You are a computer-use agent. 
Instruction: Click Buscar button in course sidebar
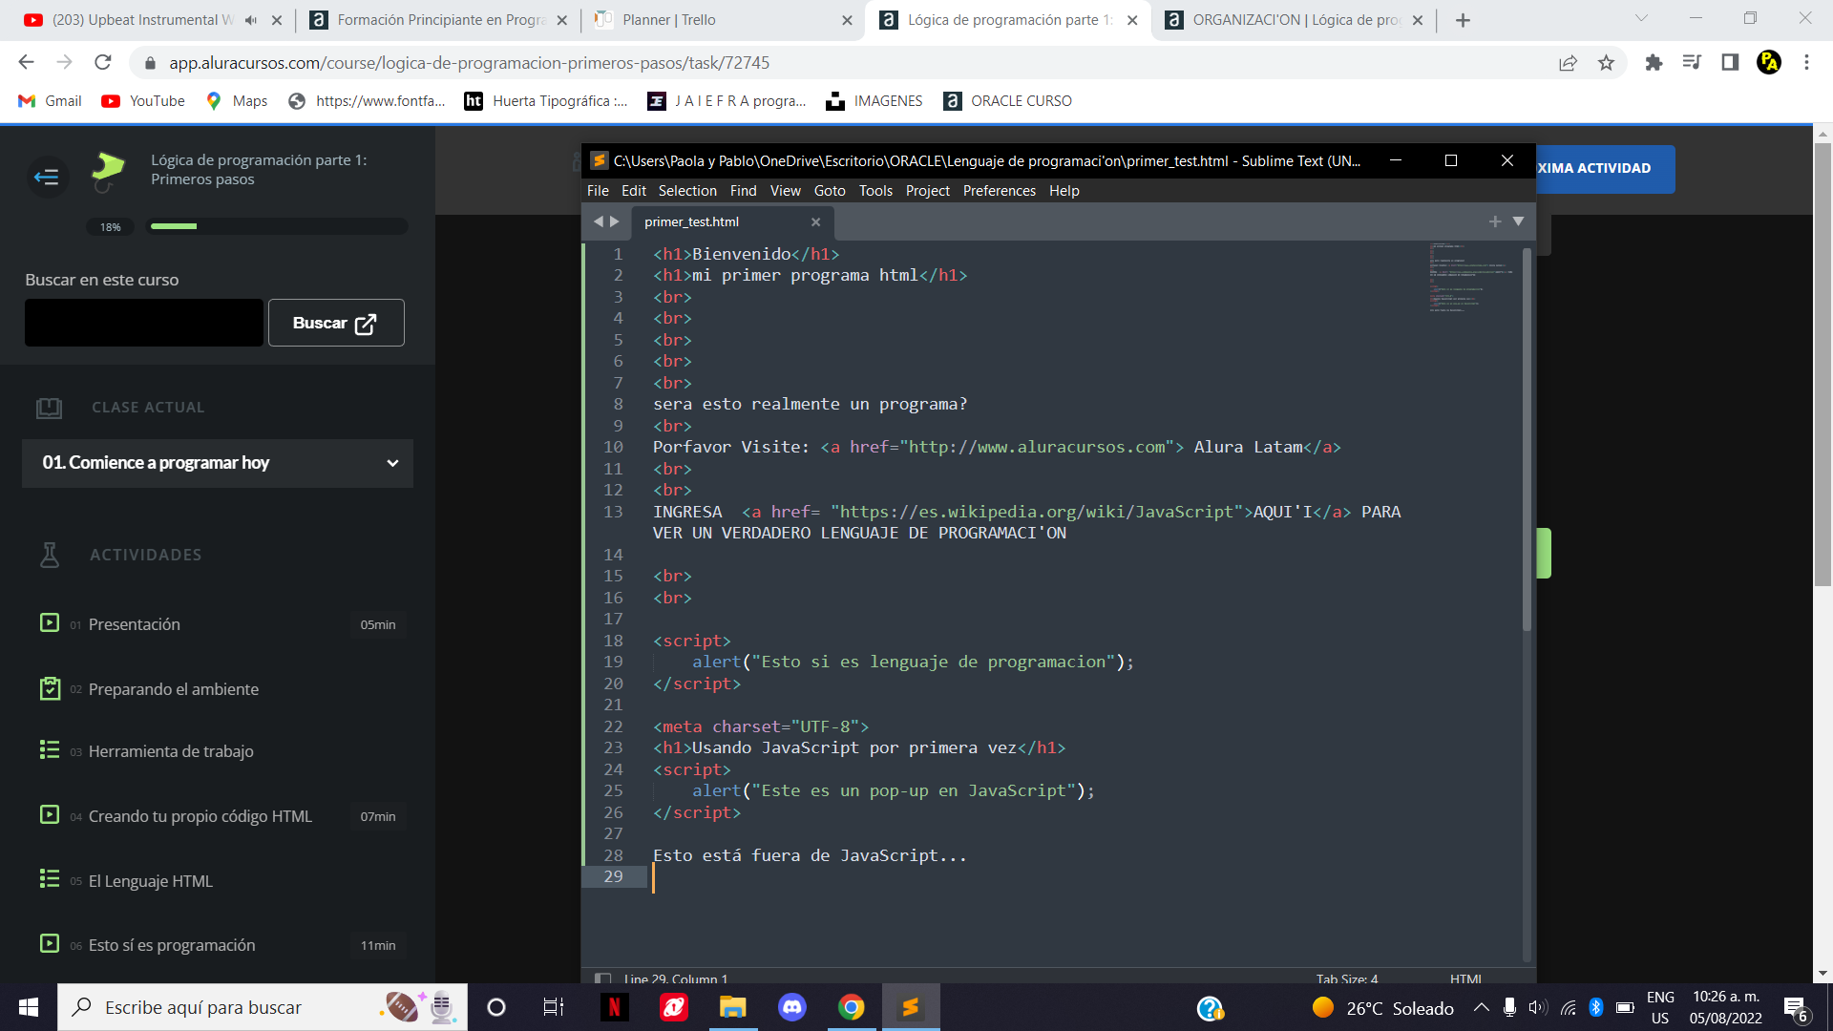coord(336,323)
